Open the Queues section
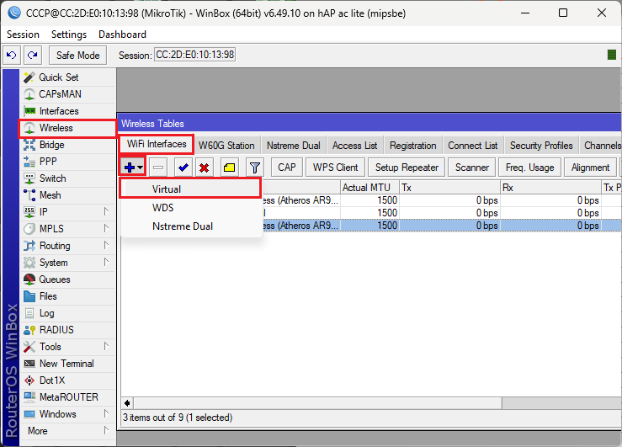 pos(67,279)
